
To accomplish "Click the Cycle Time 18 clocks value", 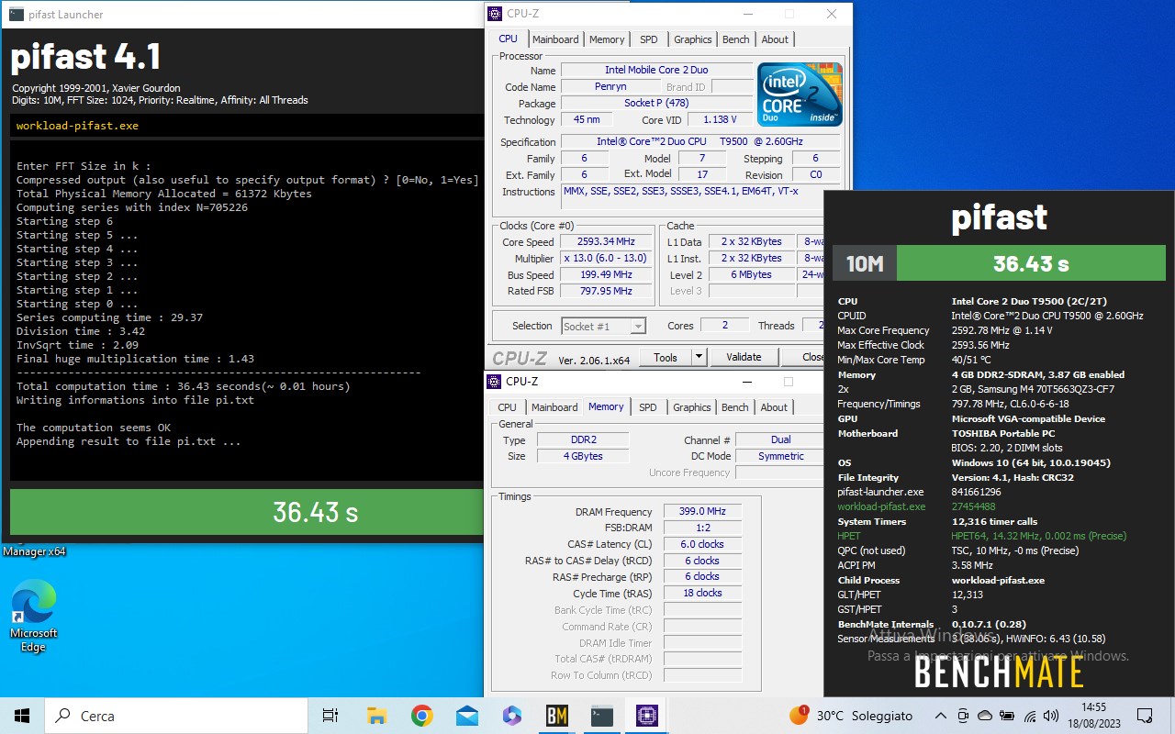I will tap(702, 594).
